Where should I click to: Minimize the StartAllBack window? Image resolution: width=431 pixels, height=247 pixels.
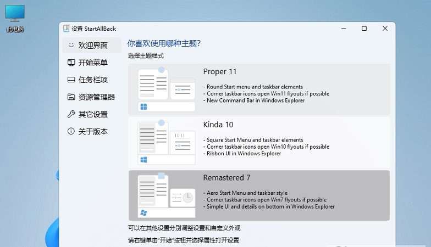click(344, 29)
